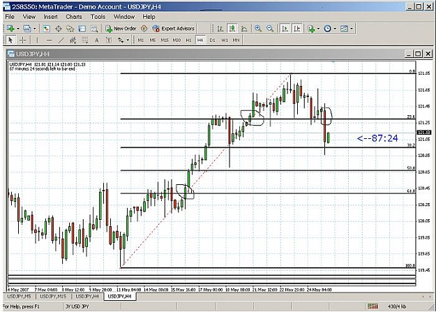Open the View menu
The height and width of the screenshot is (312, 436).
tap(29, 17)
